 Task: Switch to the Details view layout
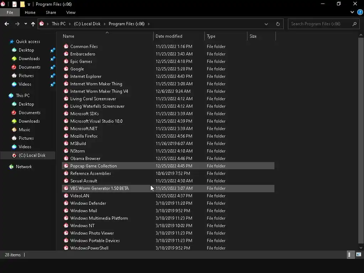coord(349,255)
